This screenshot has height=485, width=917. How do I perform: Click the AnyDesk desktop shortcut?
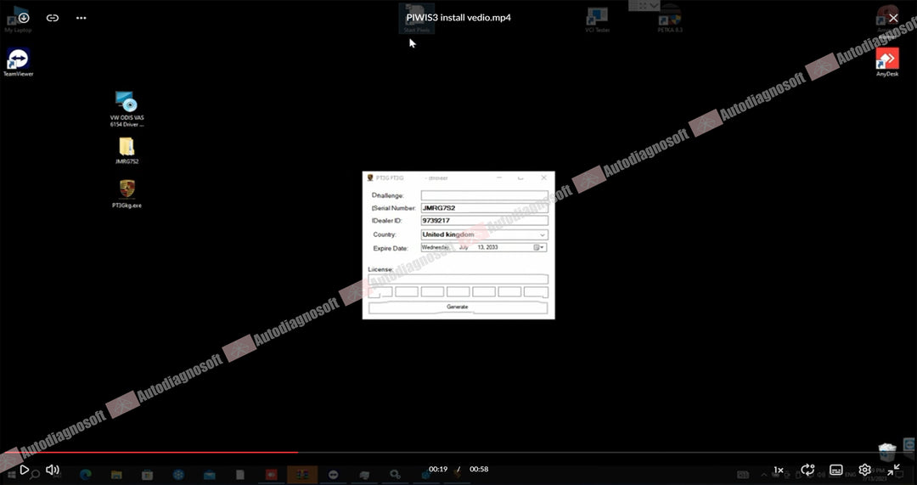click(x=887, y=63)
